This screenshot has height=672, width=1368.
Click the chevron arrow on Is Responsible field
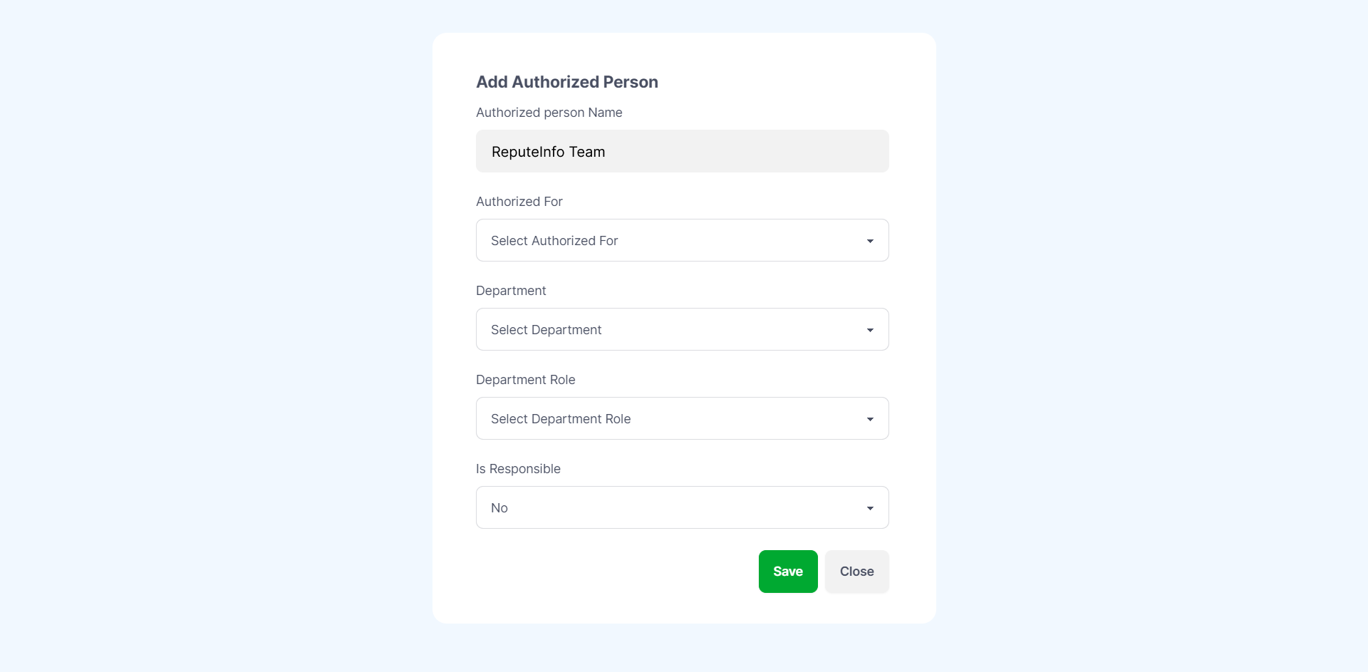tap(870, 508)
